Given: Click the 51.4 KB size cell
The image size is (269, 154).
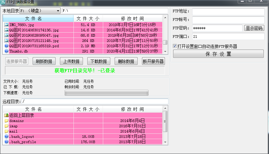Looking at the screenshot, I should click(88, 25).
